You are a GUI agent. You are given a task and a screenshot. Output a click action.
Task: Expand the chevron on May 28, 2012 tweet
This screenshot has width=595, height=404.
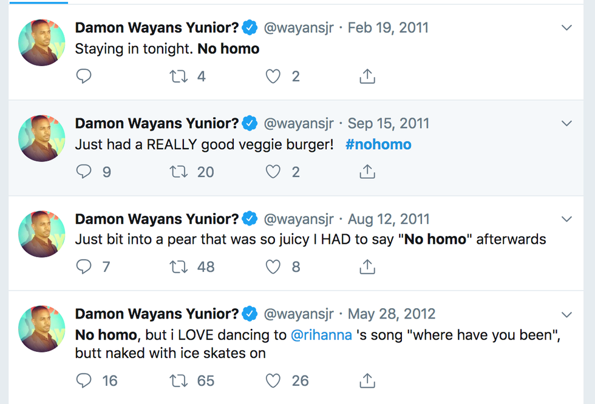click(566, 314)
